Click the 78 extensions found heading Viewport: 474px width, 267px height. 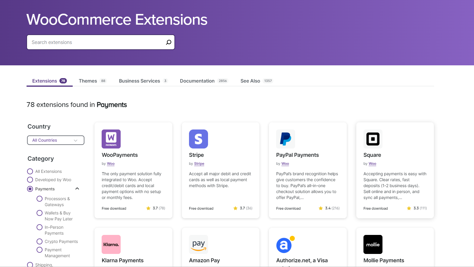[x=77, y=105]
